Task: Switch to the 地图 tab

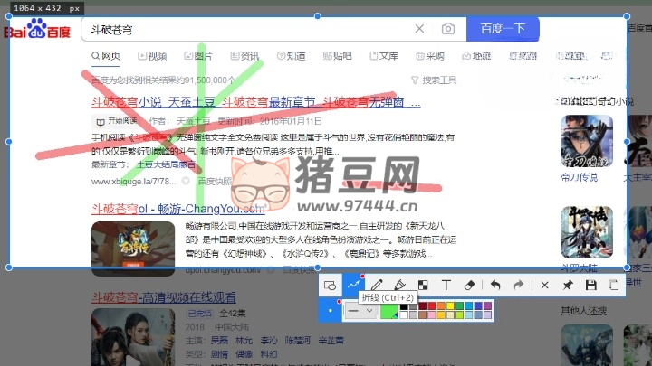Action: click(x=476, y=56)
